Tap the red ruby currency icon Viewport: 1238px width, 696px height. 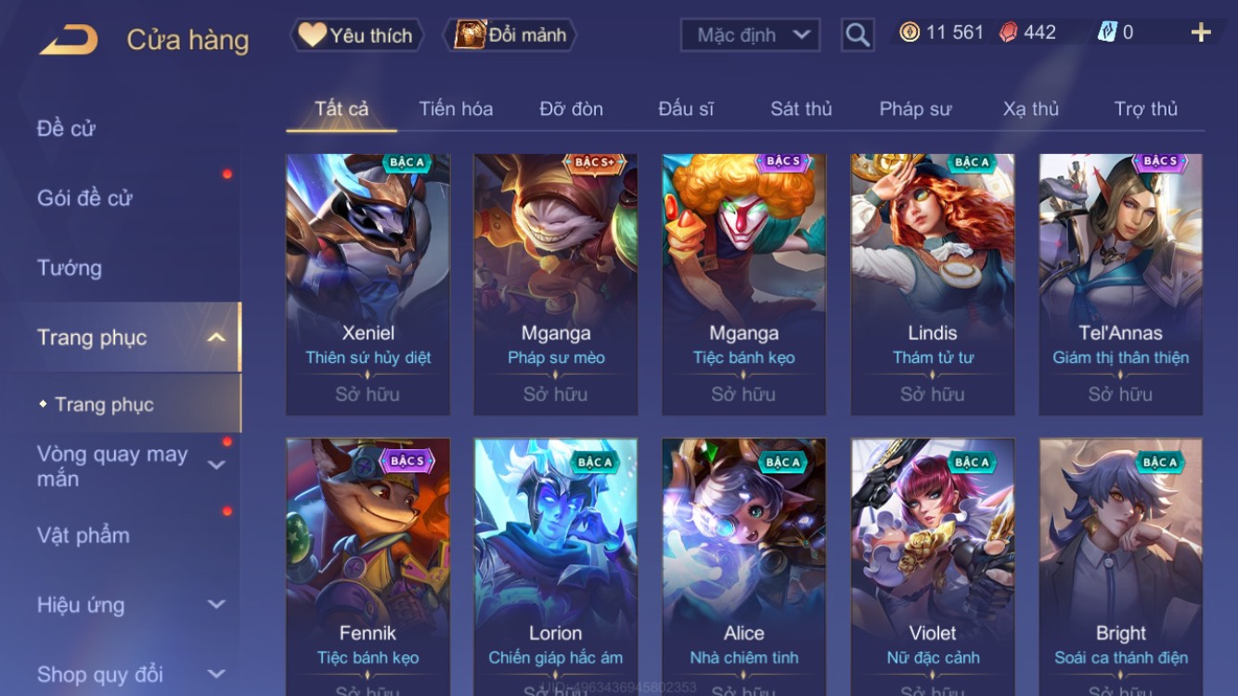[1008, 32]
